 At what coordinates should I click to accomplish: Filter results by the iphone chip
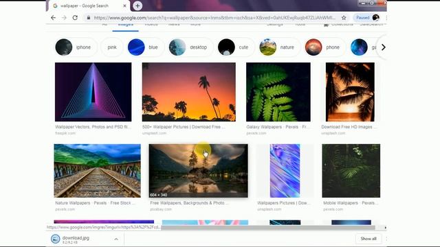pos(76,47)
